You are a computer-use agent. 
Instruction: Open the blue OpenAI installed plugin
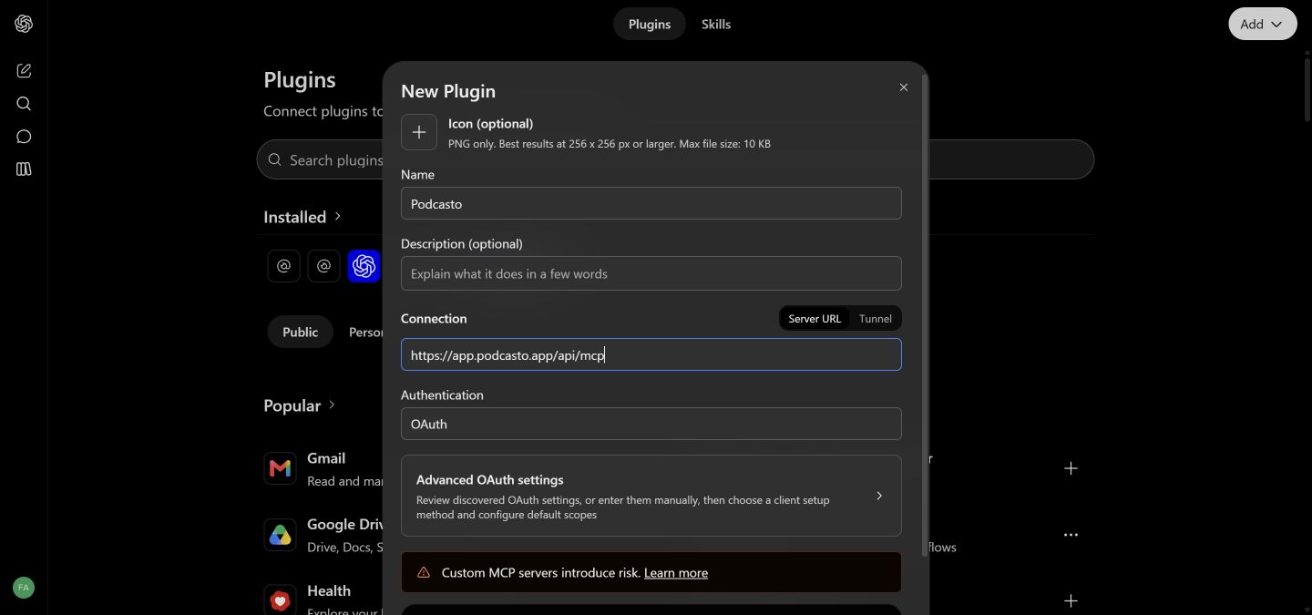[x=364, y=266]
